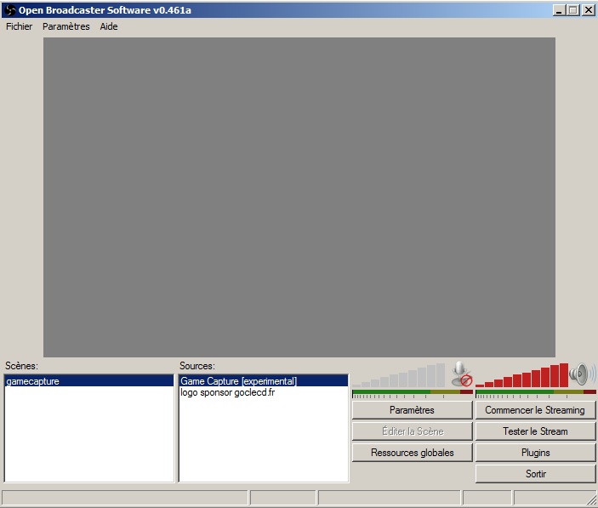This screenshot has width=598, height=508.
Task: Open the Plugins dialog
Action: pos(535,453)
